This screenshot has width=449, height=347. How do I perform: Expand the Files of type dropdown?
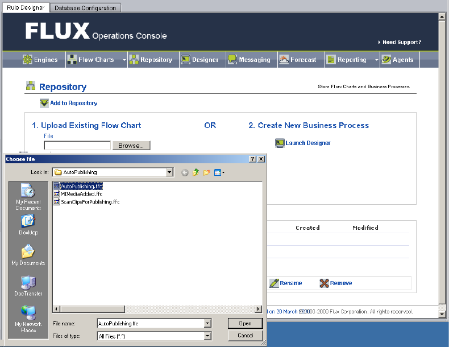[207, 336]
